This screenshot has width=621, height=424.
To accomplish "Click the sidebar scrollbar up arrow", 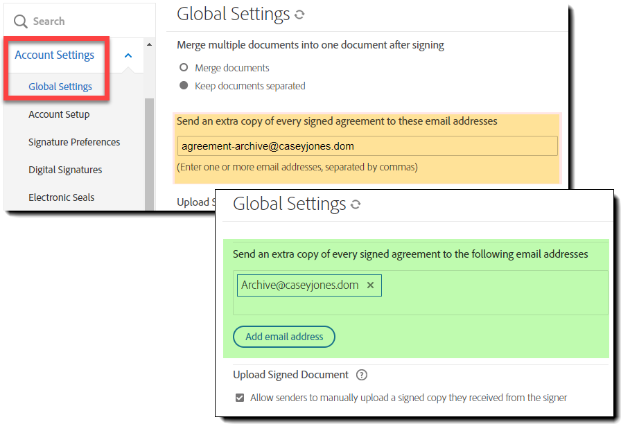I will coord(149,45).
